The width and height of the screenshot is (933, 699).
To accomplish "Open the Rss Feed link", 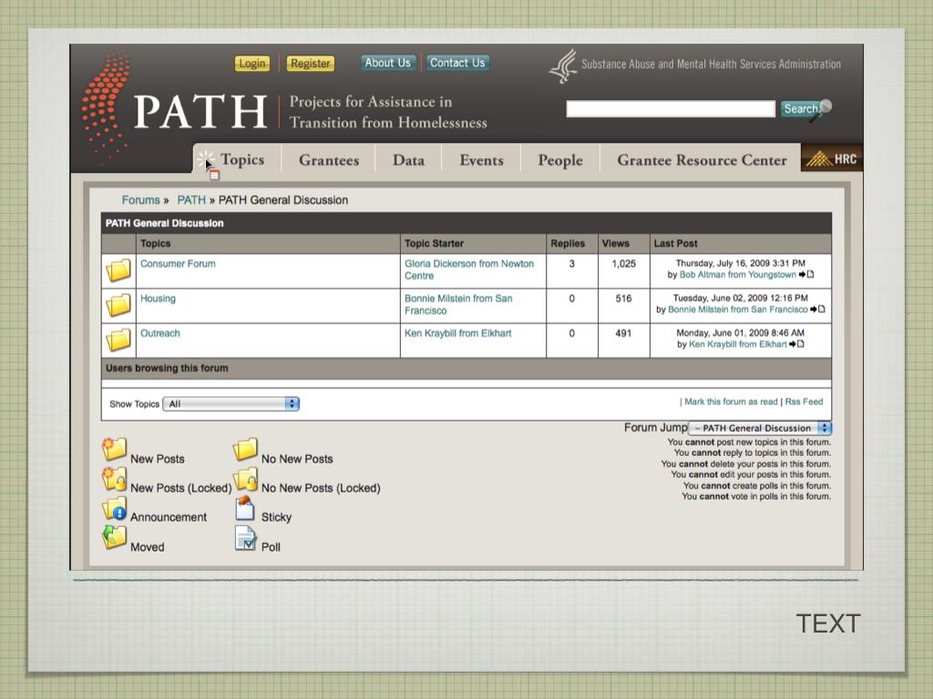I will [x=804, y=401].
